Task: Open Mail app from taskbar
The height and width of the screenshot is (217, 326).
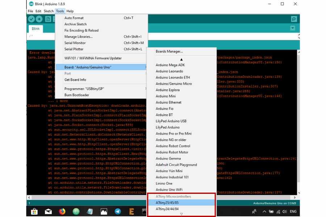Action: point(48,212)
